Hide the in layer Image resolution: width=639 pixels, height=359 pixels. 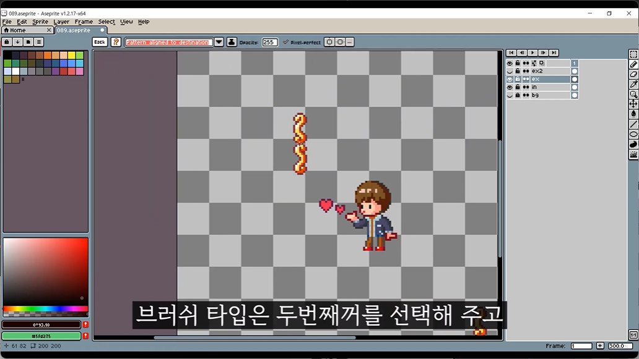pos(510,87)
